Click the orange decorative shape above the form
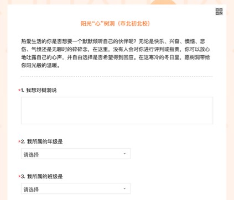 tap(163, 2)
